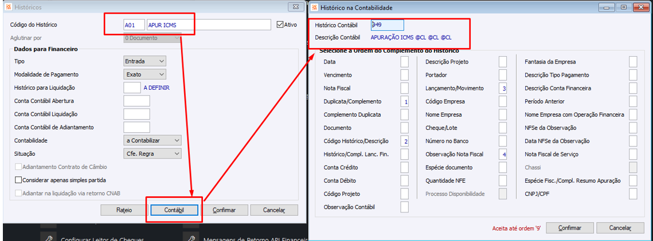Click the order box for Complemento Duplicata
The height and width of the screenshot is (241, 653).
coord(404,114)
